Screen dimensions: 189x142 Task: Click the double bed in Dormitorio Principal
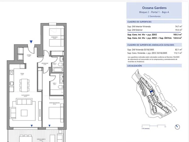pyautogui.click(x=56, y=113)
